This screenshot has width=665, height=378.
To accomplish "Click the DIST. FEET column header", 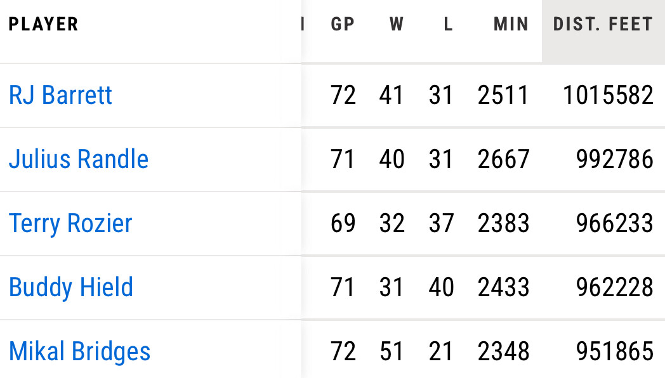I will (603, 25).
